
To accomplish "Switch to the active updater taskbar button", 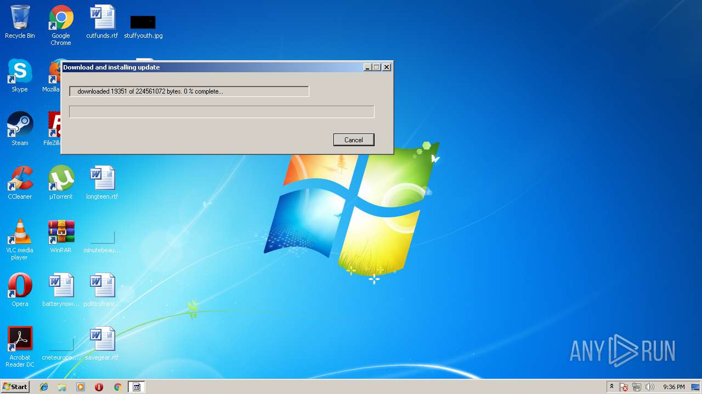I will tap(137, 387).
